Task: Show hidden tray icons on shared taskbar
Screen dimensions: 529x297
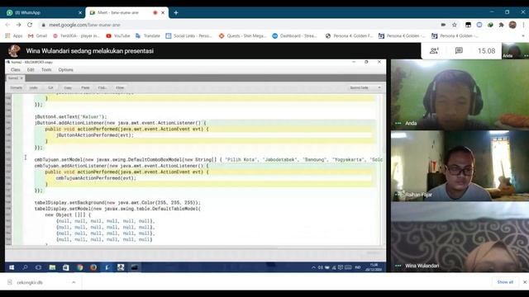Action: 313,267
